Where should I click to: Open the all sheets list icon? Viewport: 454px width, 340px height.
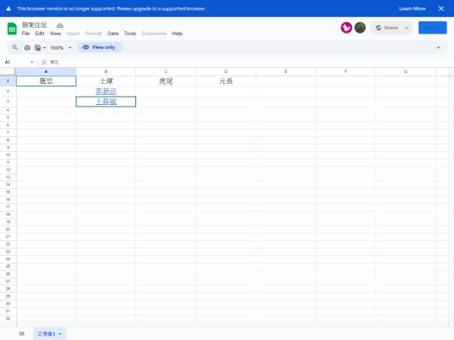pos(22,333)
